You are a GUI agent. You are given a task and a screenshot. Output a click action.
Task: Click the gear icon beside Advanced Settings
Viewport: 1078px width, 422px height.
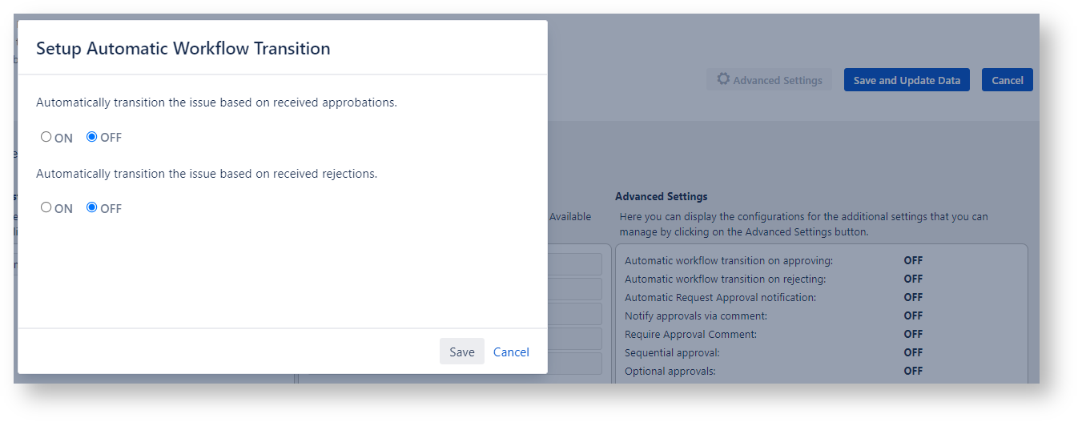coord(723,79)
